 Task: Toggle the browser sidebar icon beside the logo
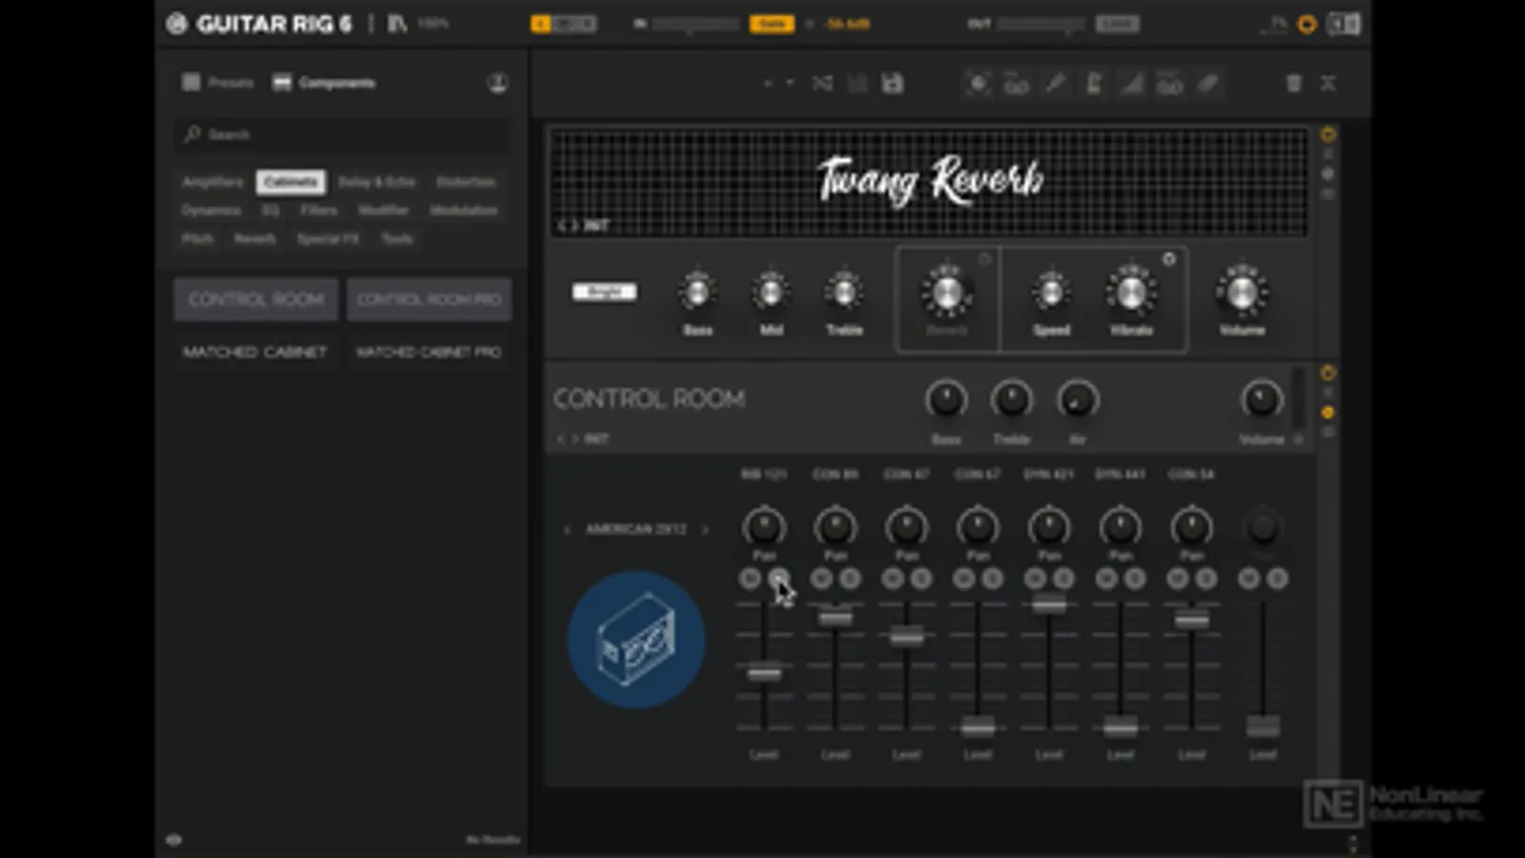[x=397, y=24]
